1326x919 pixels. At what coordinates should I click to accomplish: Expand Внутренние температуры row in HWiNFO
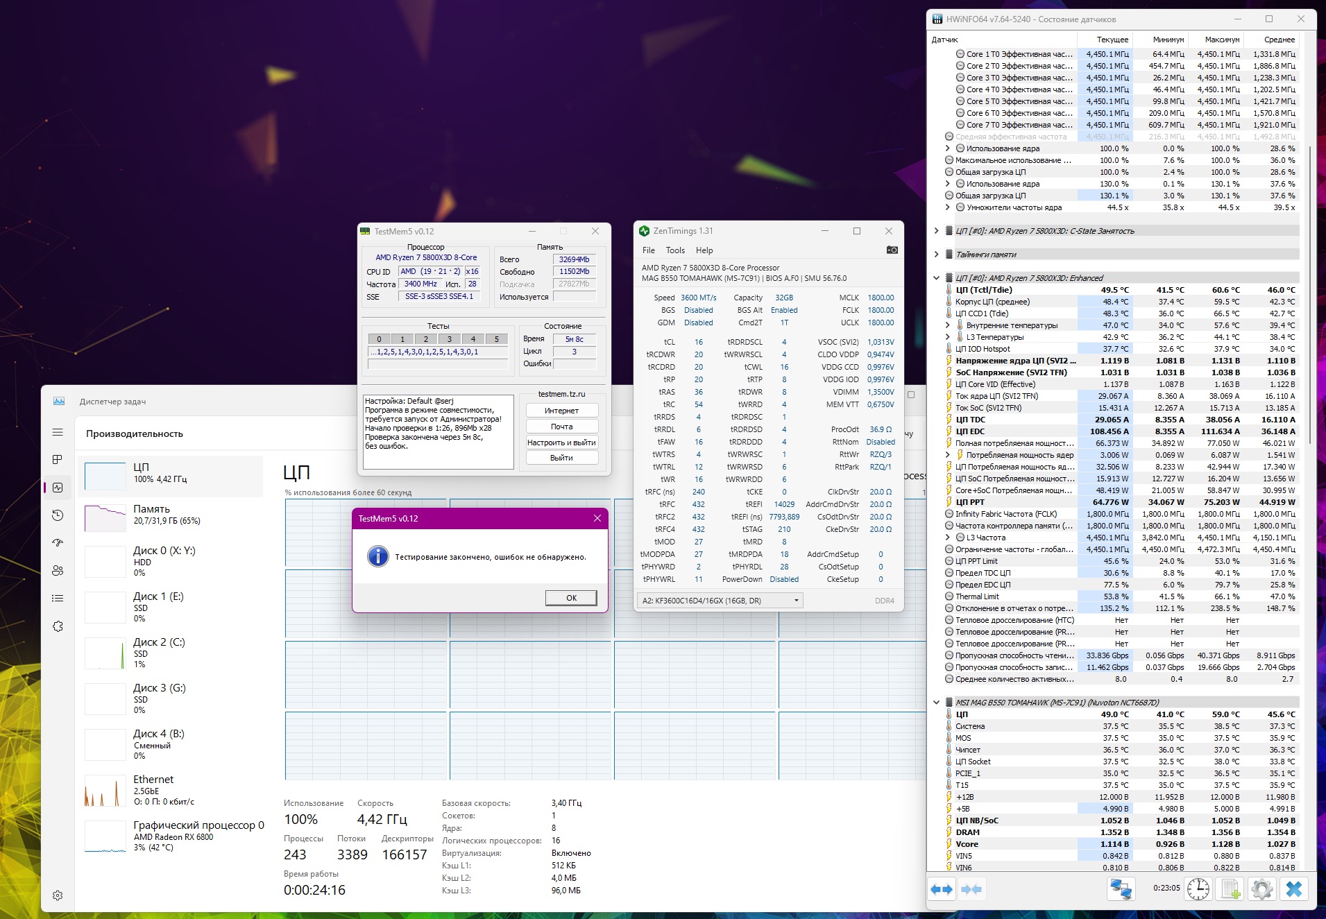(x=948, y=325)
